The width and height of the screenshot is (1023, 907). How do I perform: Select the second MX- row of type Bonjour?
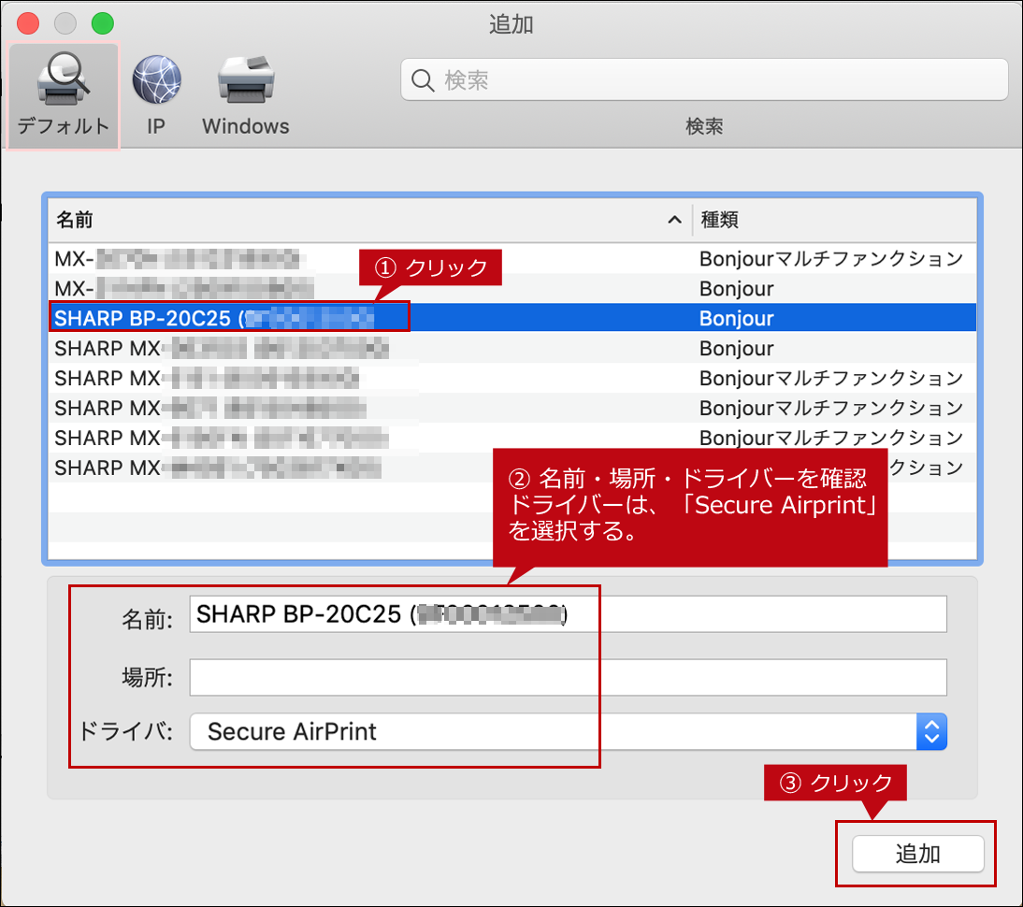click(512, 288)
